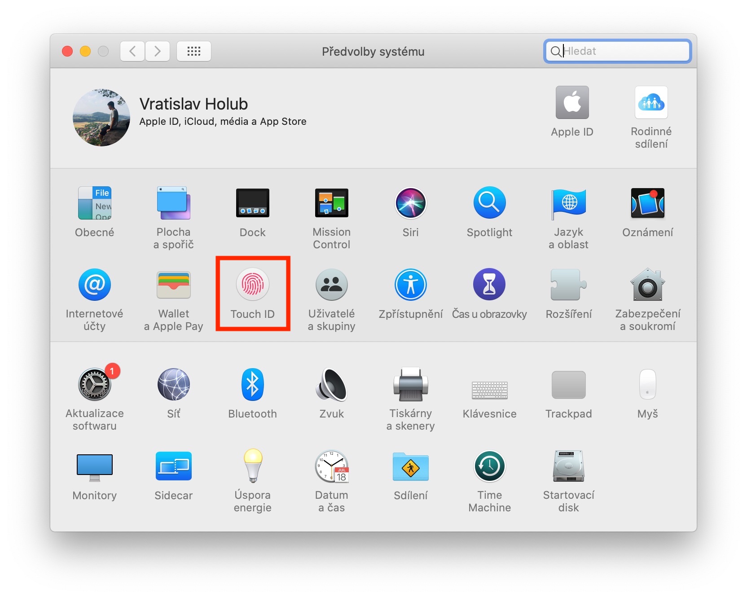Open the Síť network pane
This screenshot has height=598, width=747.
tap(173, 384)
